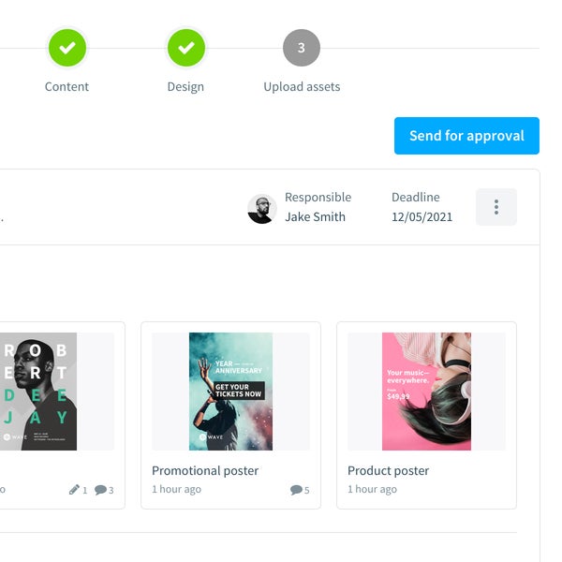The width and height of the screenshot is (562, 562).
Task: Go to the Content step label
Action: click(x=67, y=87)
